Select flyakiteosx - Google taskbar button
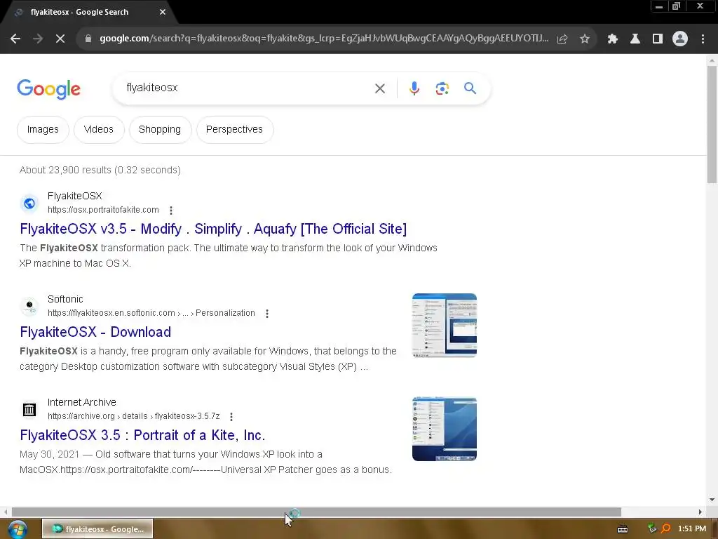Viewport: 718px width, 539px height. coord(97,529)
